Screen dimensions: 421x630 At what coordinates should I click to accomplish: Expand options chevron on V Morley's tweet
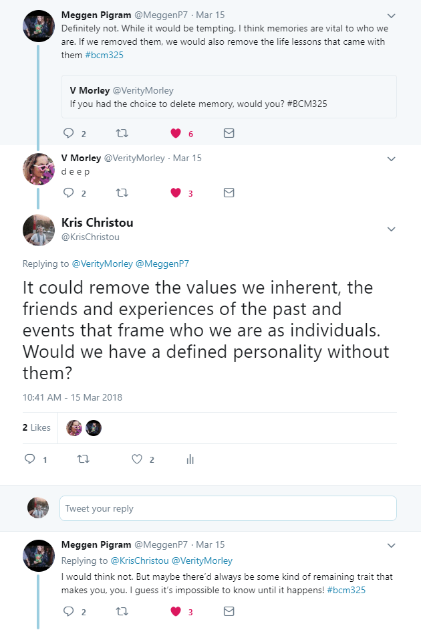pyautogui.click(x=391, y=159)
